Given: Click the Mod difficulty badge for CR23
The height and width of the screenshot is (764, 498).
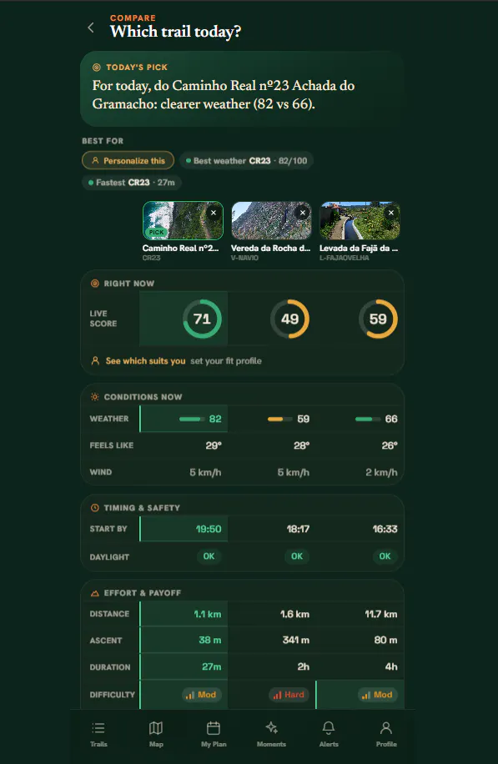Looking at the screenshot, I should click(x=201, y=695).
